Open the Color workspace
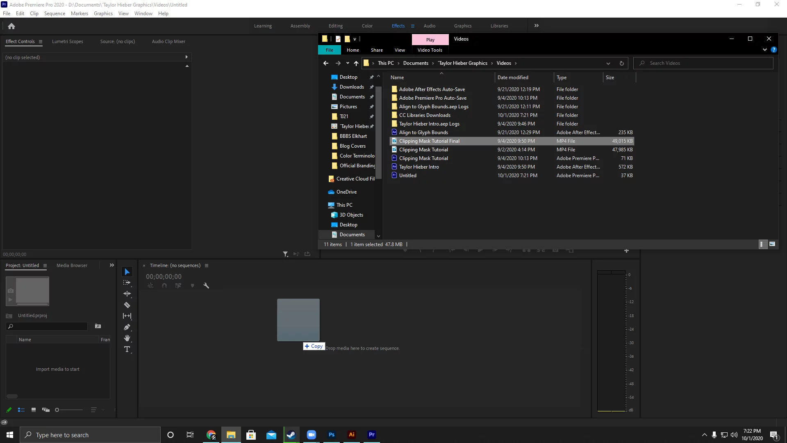 367,26
